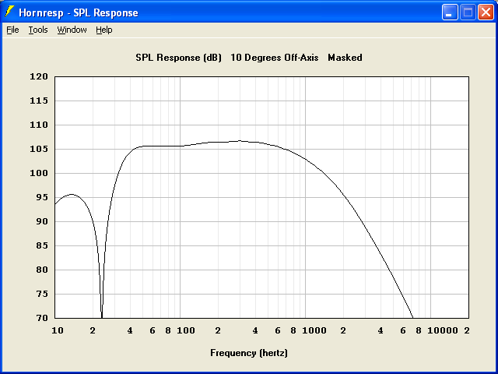498x374 pixels.
Task: Click the 70 dB axis value
Action: (41, 318)
